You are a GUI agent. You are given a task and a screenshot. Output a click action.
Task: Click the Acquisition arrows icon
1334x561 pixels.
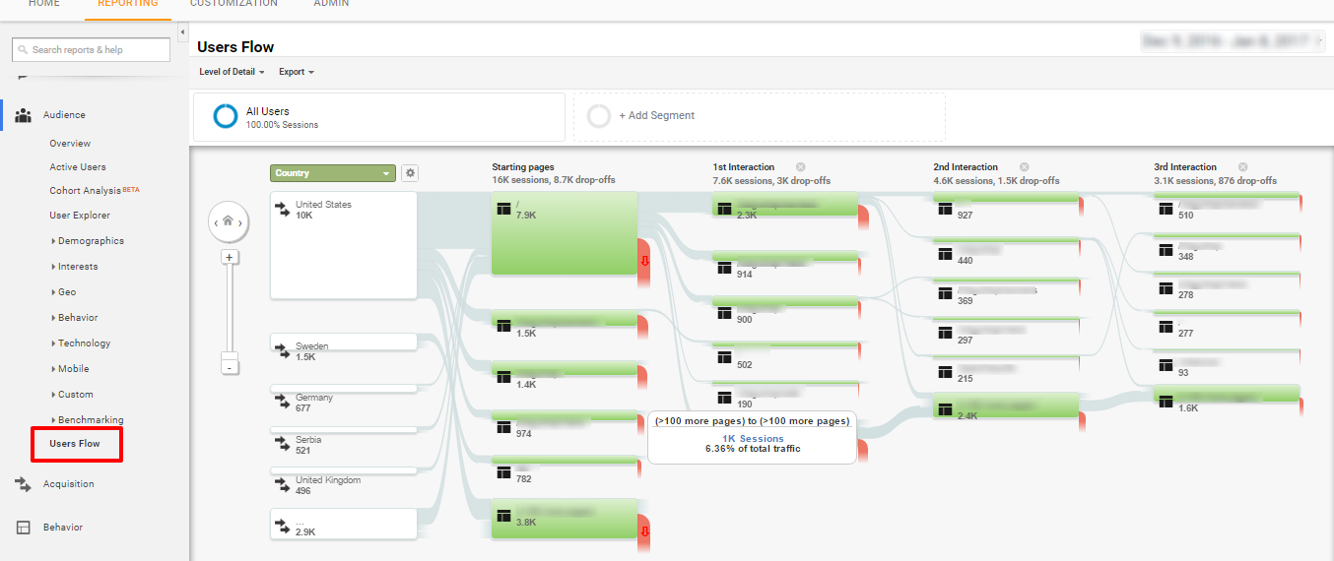23,484
